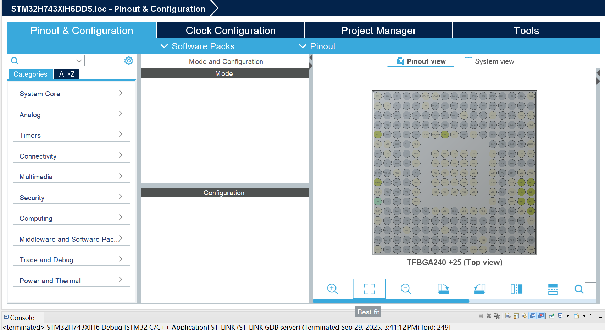Rotate the chip clockwise
Screen dimensions: 605x330
(x=443, y=289)
